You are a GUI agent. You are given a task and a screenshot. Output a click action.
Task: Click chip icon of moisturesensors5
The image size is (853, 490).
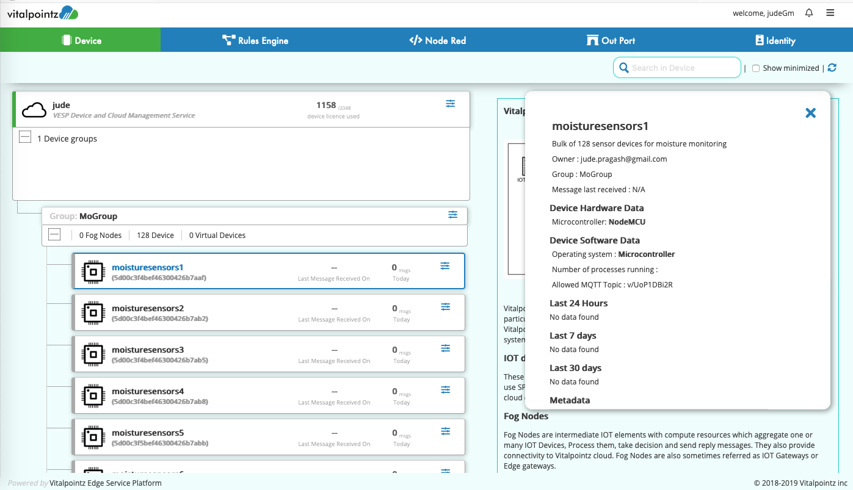(x=93, y=438)
